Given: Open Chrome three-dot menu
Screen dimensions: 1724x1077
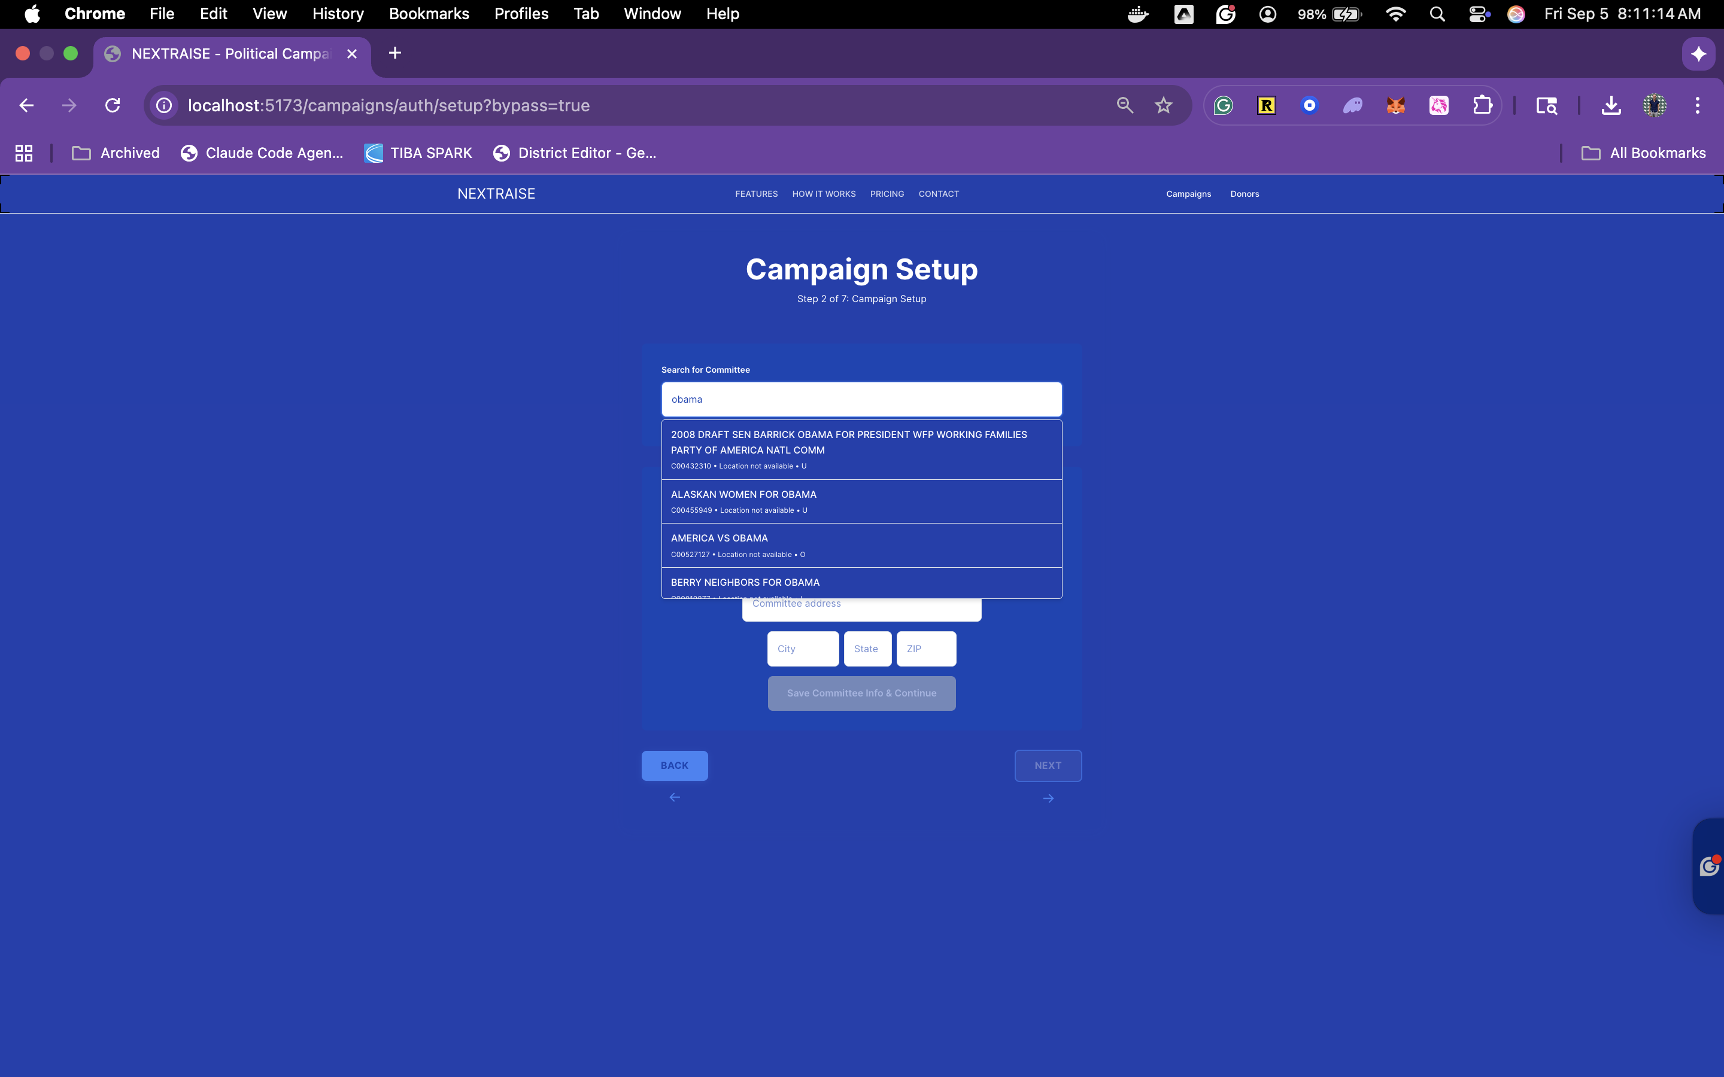Looking at the screenshot, I should click(1697, 105).
